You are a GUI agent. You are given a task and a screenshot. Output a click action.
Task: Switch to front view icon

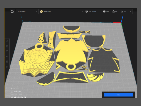tap(15, 97)
